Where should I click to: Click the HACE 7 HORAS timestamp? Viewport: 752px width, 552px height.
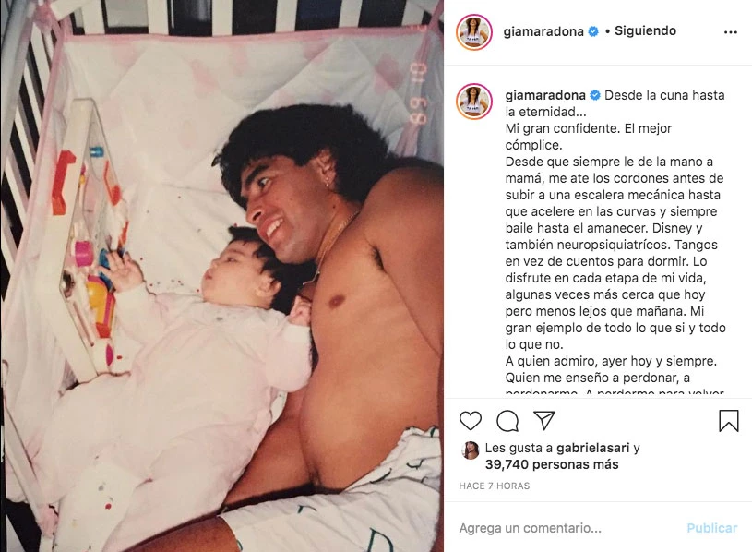494,486
